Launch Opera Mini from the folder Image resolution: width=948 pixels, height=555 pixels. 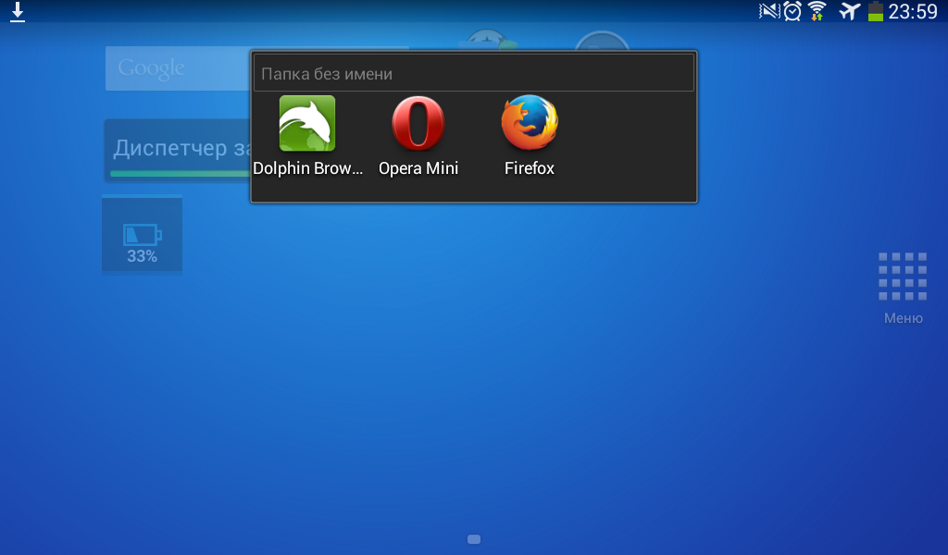(418, 123)
